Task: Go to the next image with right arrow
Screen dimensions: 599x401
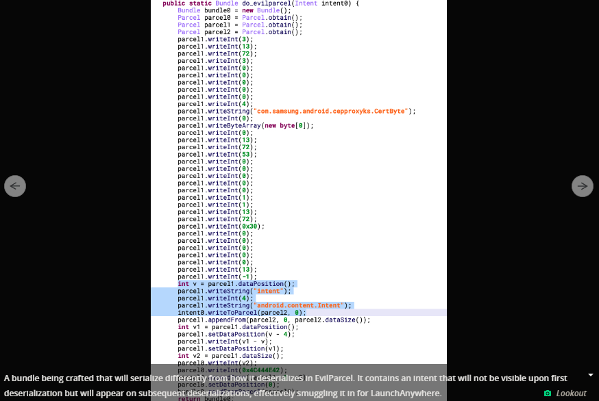Action: point(582,186)
